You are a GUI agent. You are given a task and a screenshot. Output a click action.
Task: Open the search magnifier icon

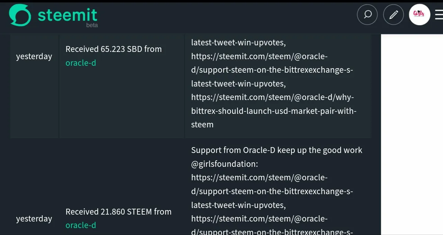coord(367,15)
